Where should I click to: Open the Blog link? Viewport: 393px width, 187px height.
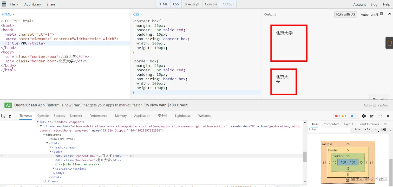374,4
